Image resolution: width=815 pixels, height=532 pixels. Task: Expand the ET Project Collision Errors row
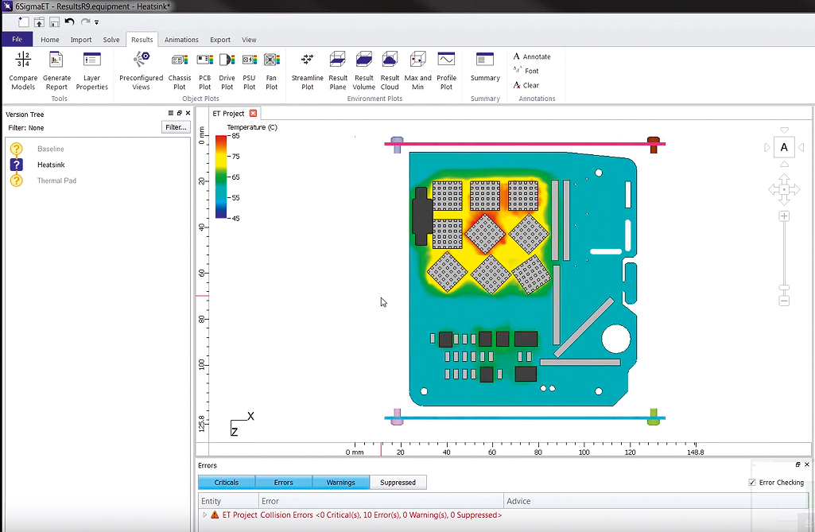(x=205, y=515)
